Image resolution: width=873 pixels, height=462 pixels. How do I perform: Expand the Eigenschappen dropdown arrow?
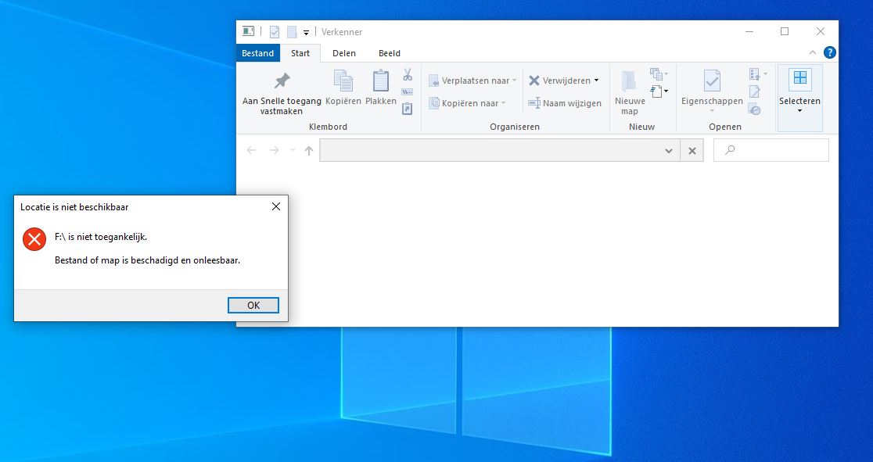tap(712, 111)
